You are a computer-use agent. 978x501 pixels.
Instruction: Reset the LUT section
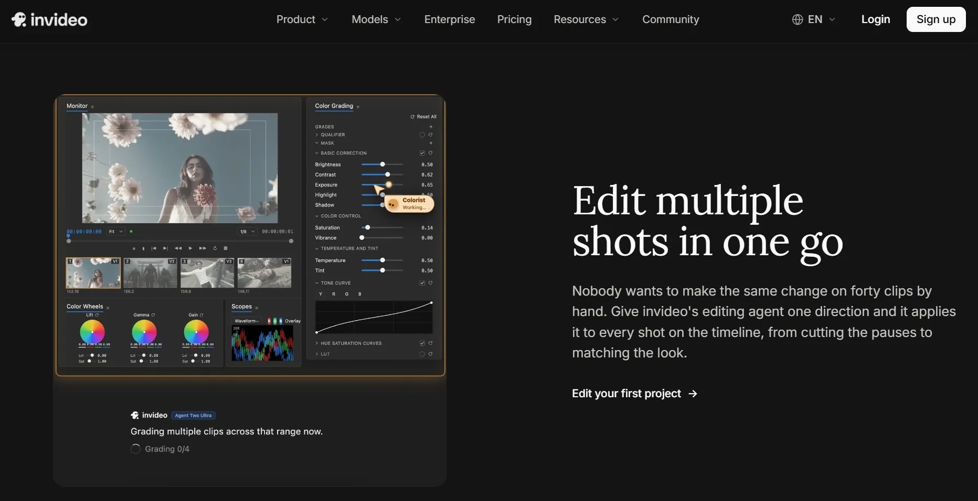point(431,354)
